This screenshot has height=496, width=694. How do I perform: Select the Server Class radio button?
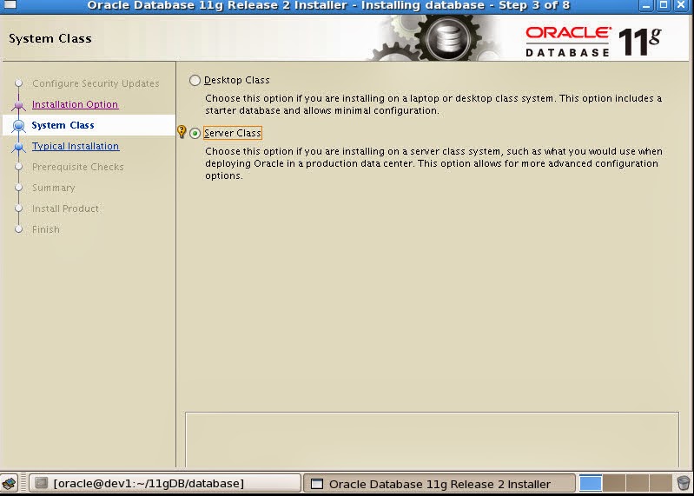click(195, 133)
